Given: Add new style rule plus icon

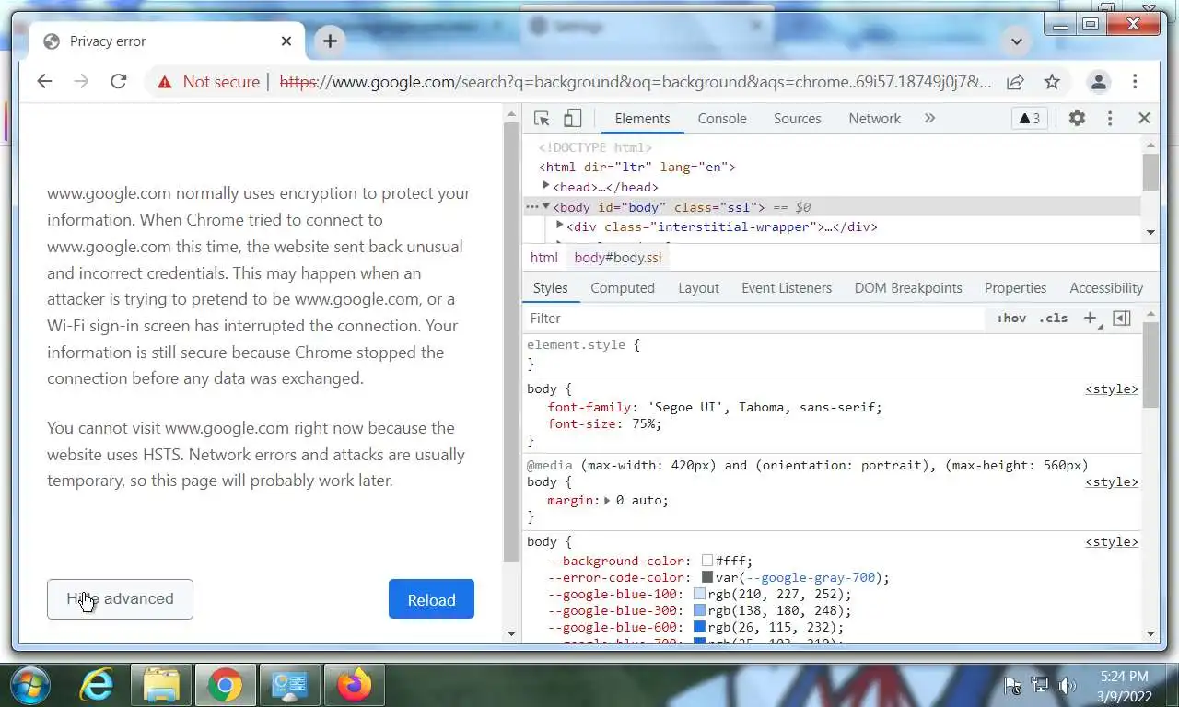Looking at the screenshot, I should click(x=1091, y=318).
